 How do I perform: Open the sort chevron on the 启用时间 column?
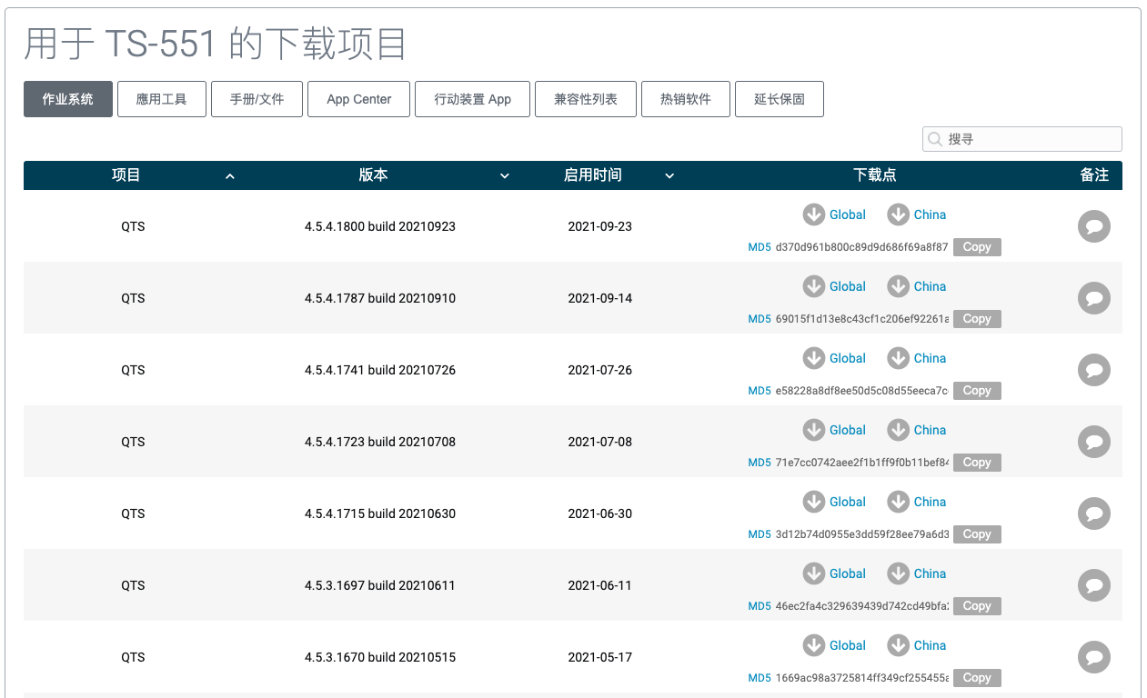669,175
